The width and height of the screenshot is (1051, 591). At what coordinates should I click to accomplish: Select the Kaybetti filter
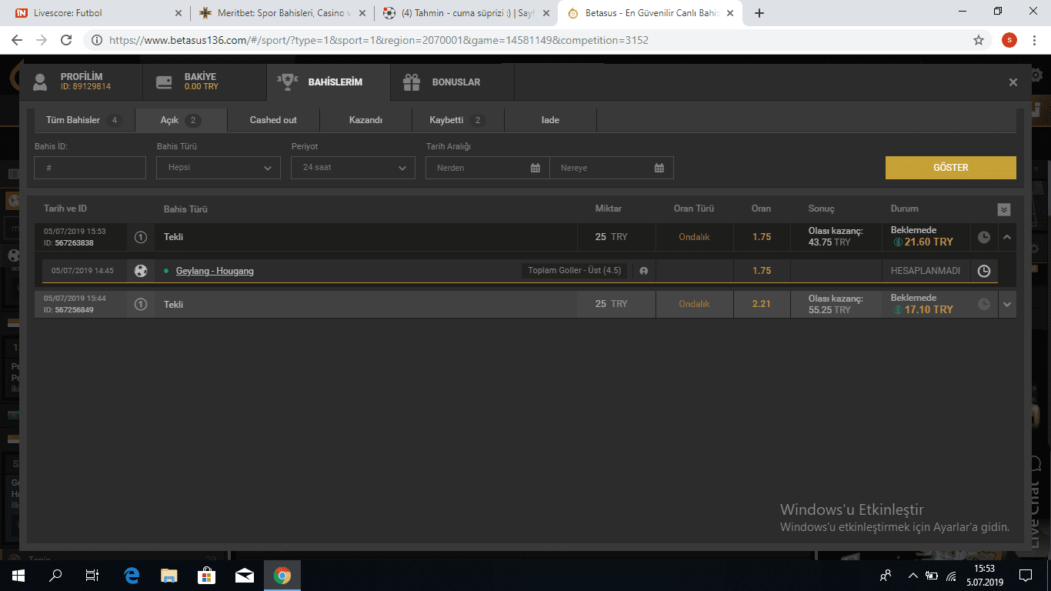pyautogui.click(x=458, y=120)
